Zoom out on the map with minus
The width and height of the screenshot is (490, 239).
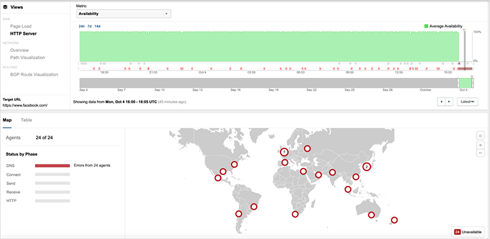480,153
